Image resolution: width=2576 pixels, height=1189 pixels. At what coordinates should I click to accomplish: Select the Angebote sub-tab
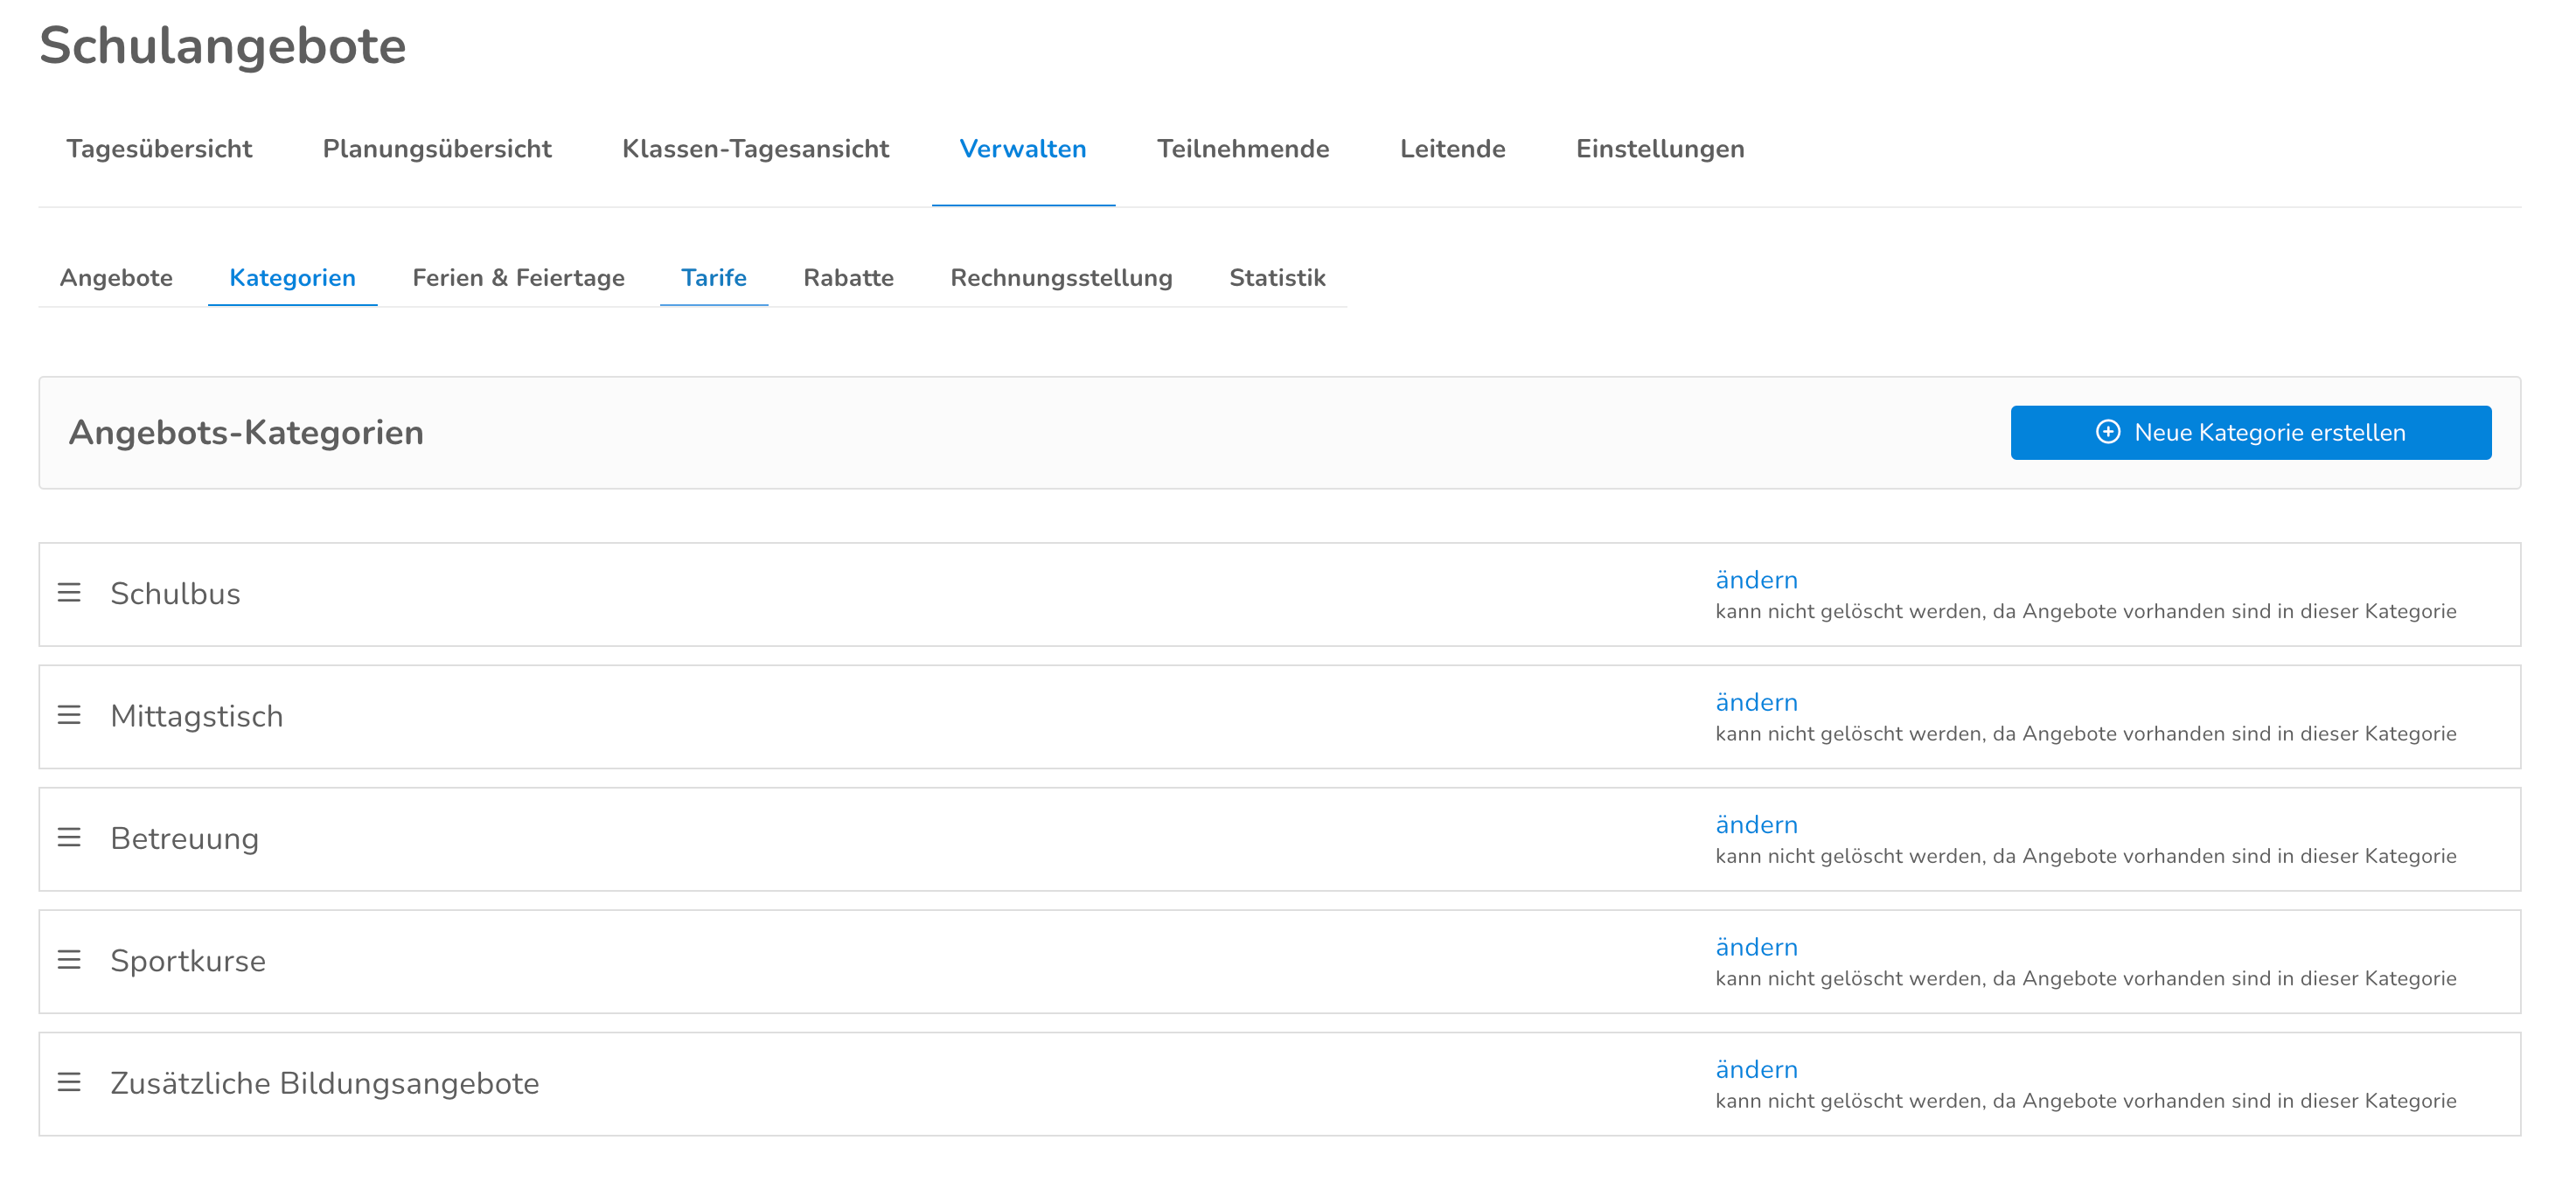116,278
